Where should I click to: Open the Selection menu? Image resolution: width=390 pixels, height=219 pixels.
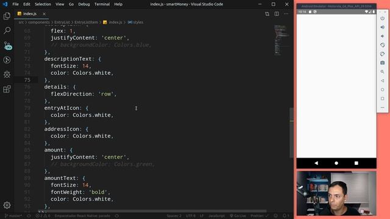(x=43, y=4)
